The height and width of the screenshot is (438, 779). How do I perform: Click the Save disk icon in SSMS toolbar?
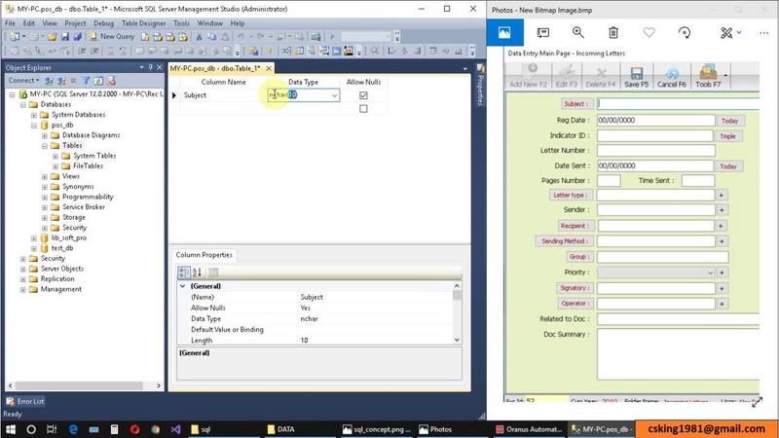pyautogui.click(x=65, y=37)
